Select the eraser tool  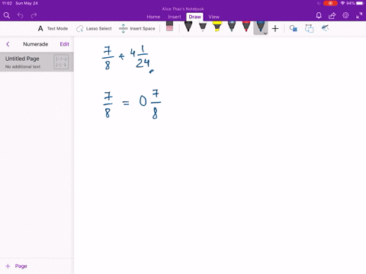point(169,27)
